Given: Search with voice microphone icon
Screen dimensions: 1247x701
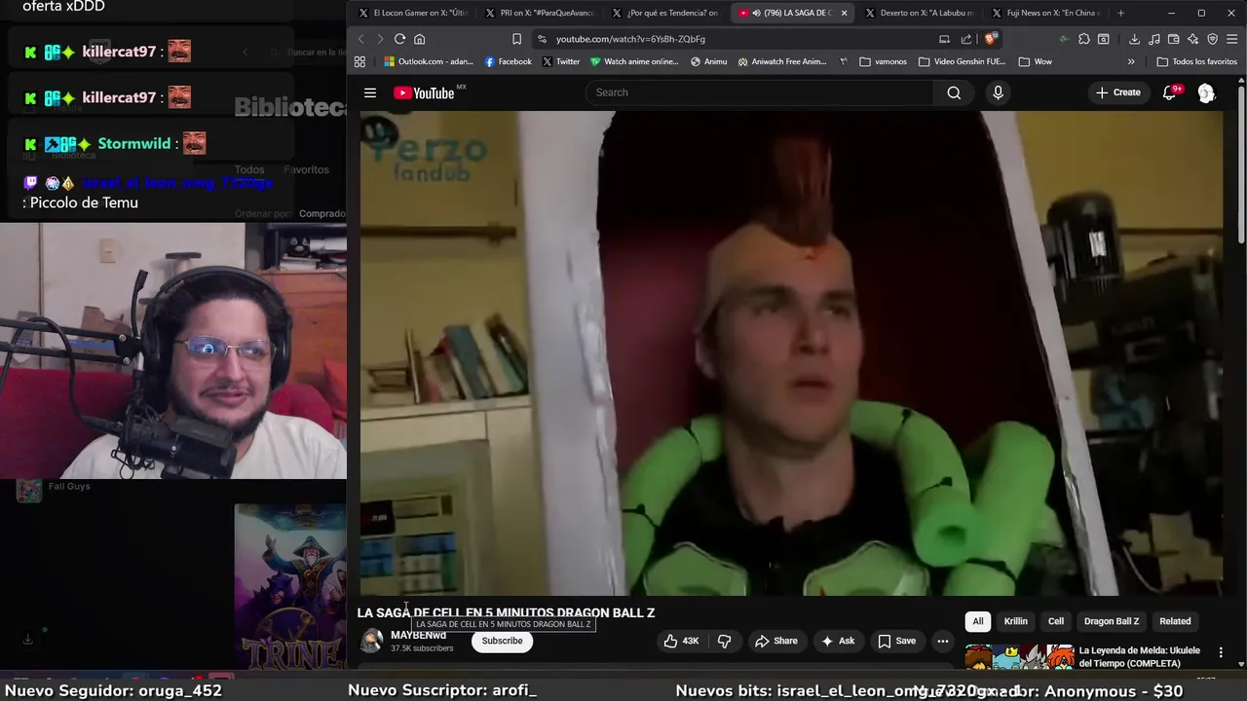Looking at the screenshot, I should [x=998, y=92].
